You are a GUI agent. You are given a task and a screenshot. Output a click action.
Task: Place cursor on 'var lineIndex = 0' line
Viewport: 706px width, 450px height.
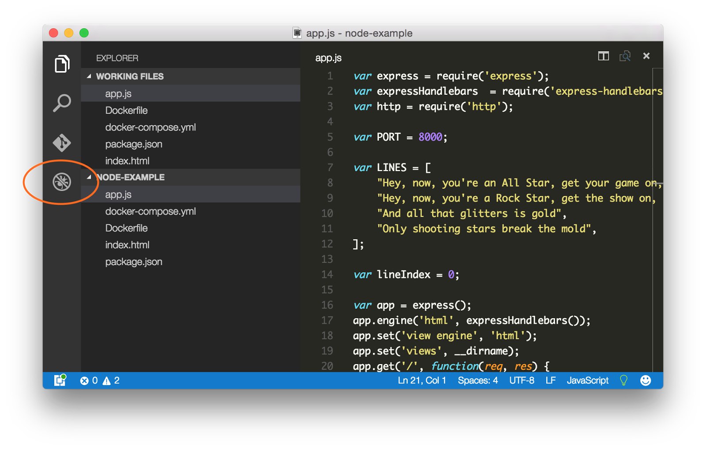coord(406,275)
